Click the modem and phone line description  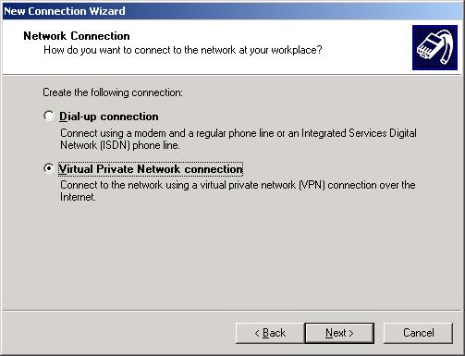239,139
